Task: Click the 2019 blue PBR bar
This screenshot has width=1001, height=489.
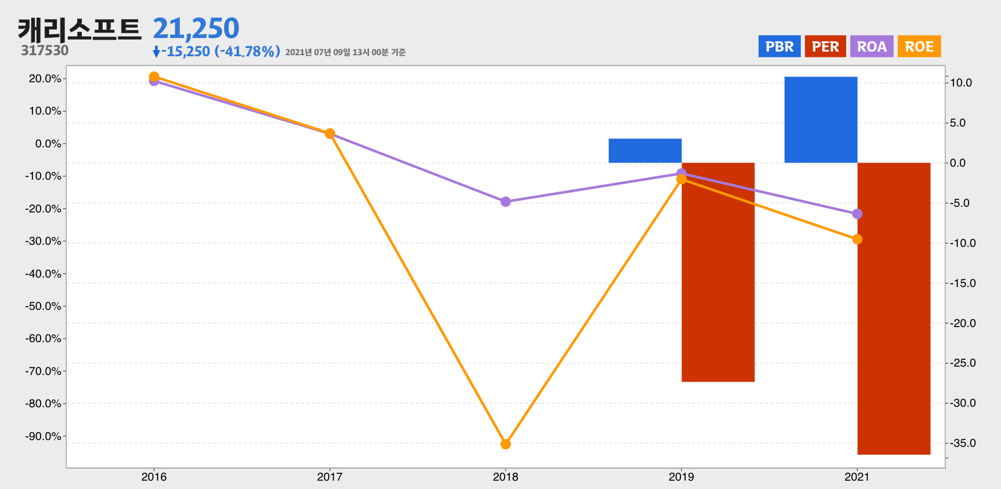Action: pos(645,151)
